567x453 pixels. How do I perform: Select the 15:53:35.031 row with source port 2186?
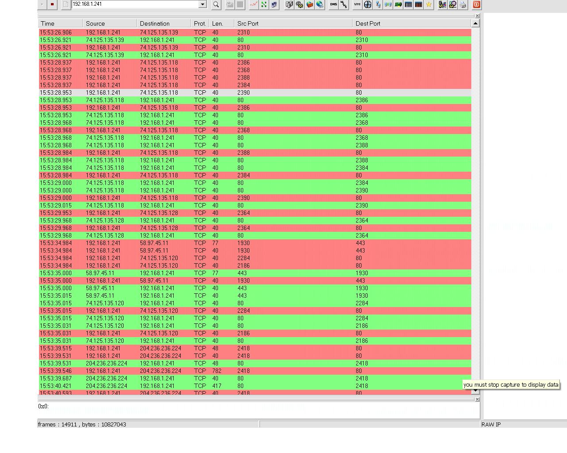(255, 333)
